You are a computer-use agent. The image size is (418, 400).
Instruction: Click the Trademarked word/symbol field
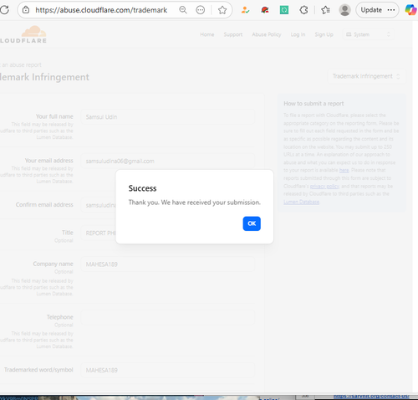pos(168,370)
